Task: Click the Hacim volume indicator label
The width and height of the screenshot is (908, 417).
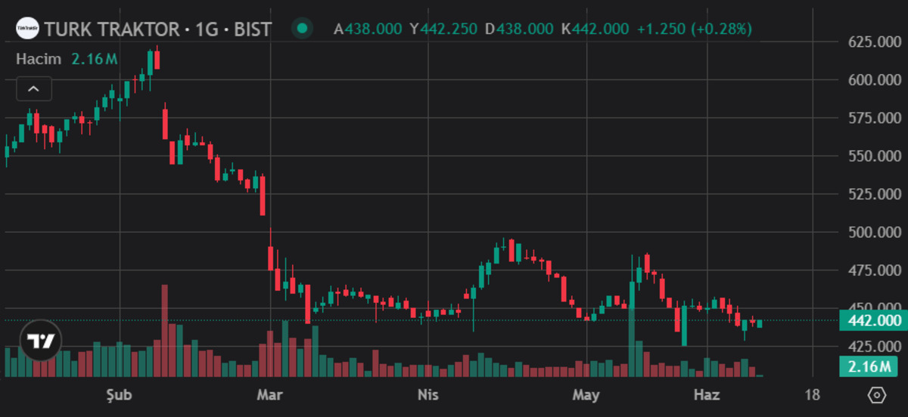Action: click(39, 58)
